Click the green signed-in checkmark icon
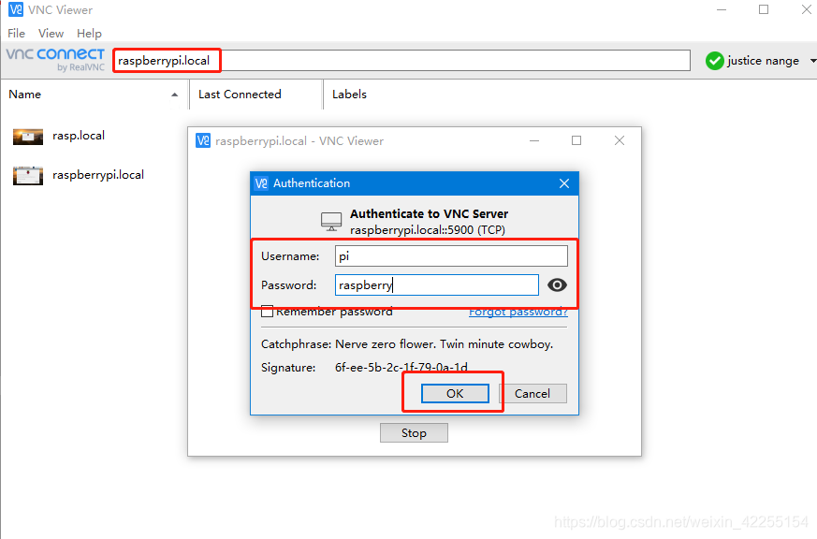Image resolution: width=817 pixels, height=539 pixels. point(714,61)
